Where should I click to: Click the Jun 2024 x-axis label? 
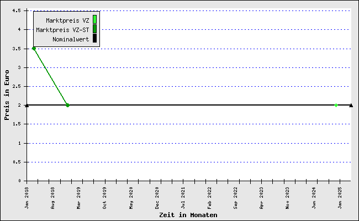(x=314, y=198)
